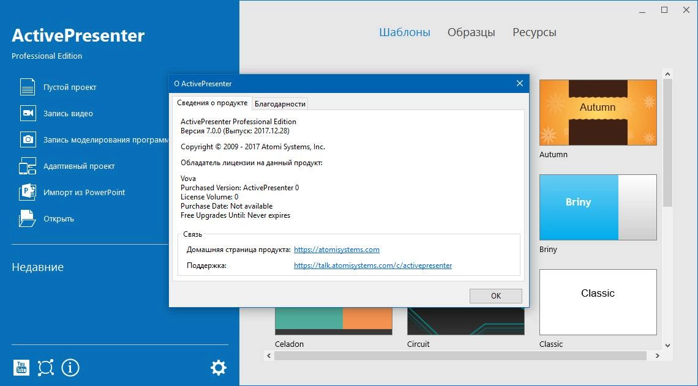Click the Purchase Date: Not available line
This screenshot has width=698, height=386.
227,206
